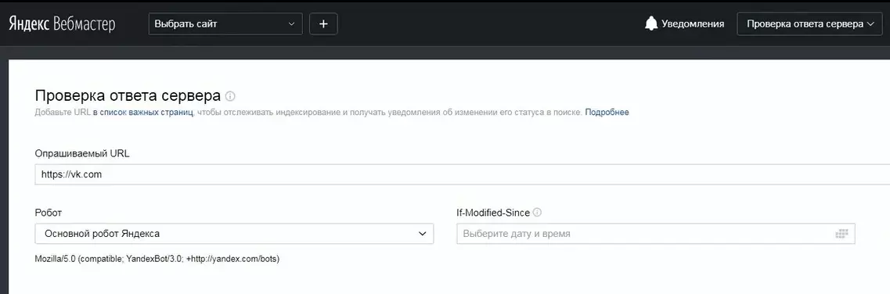
Task: Select the "Опрашиваемый URL" label
Action: click(82, 153)
